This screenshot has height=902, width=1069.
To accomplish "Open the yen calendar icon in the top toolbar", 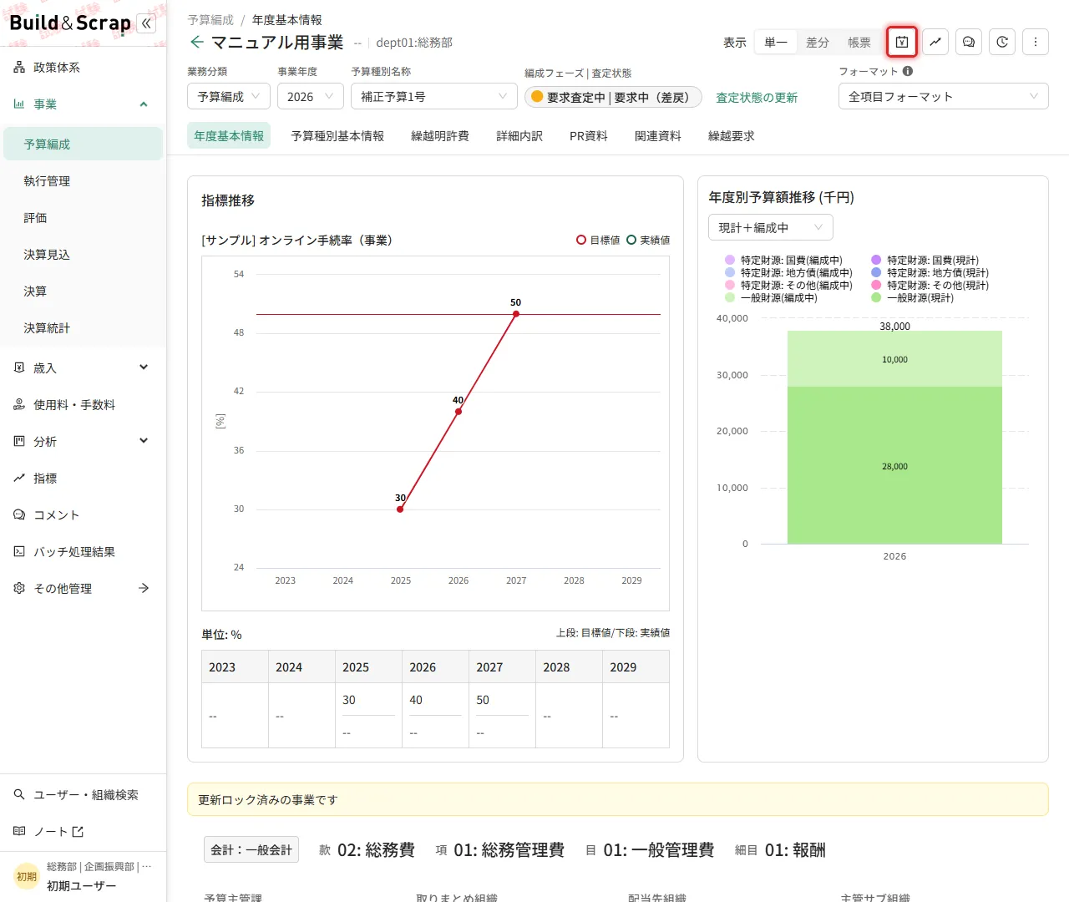I will point(902,42).
